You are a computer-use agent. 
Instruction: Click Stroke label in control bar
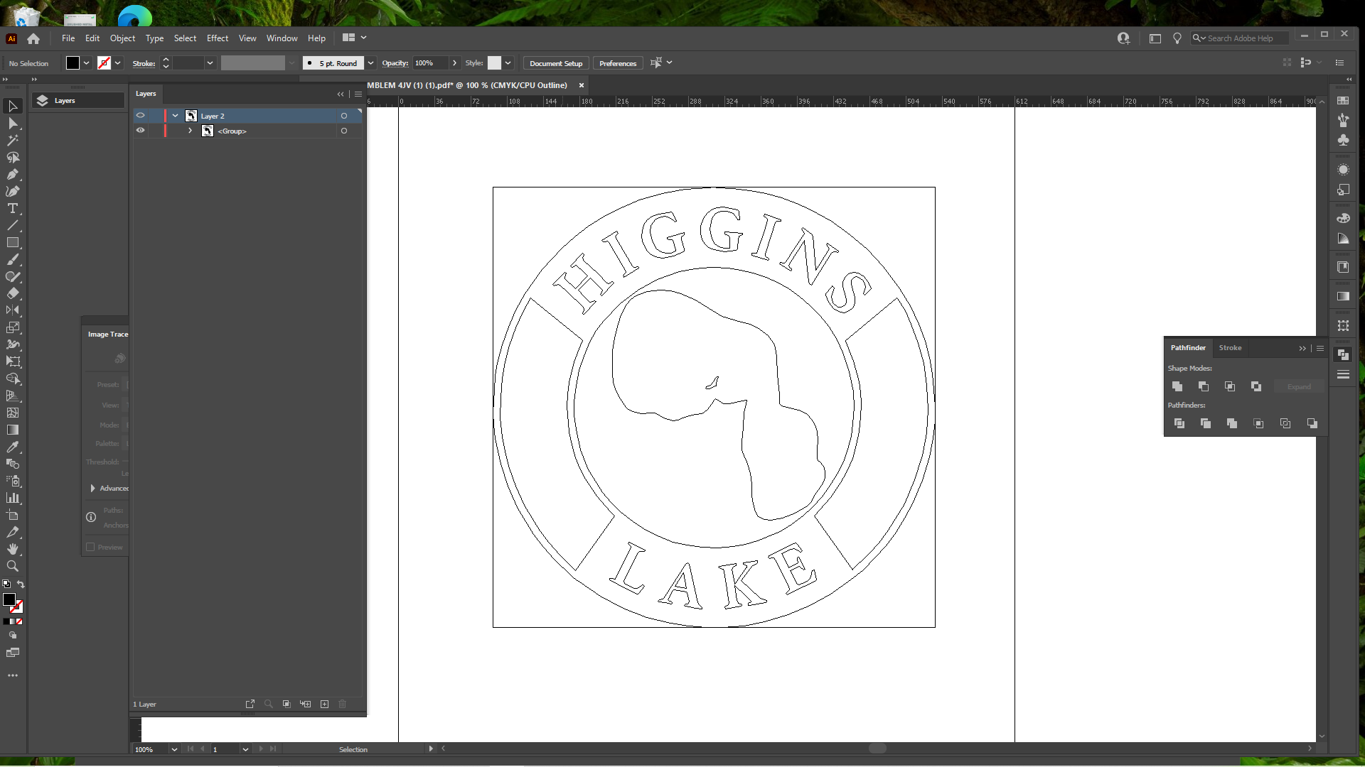click(x=144, y=63)
